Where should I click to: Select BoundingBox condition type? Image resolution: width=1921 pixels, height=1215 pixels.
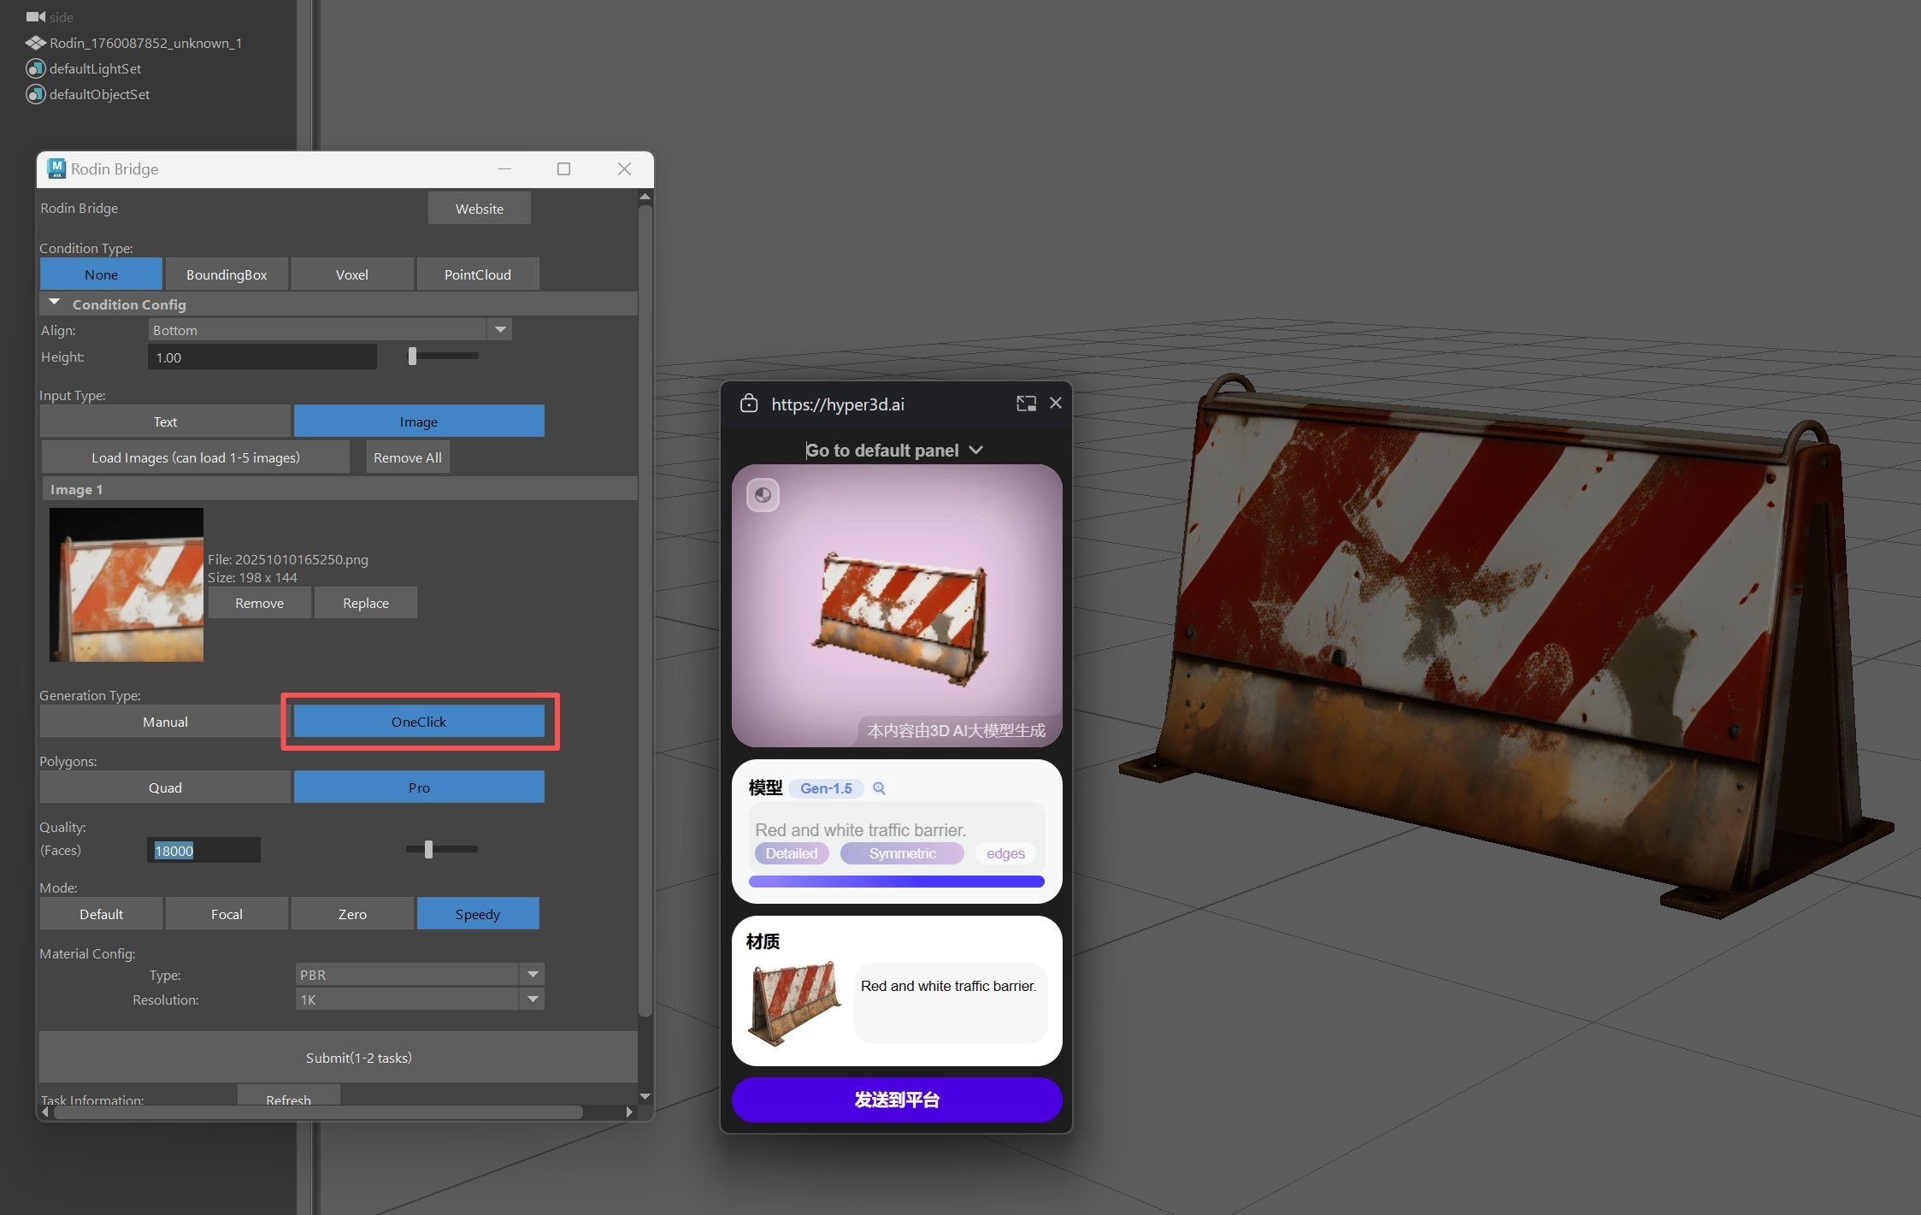coord(227,274)
